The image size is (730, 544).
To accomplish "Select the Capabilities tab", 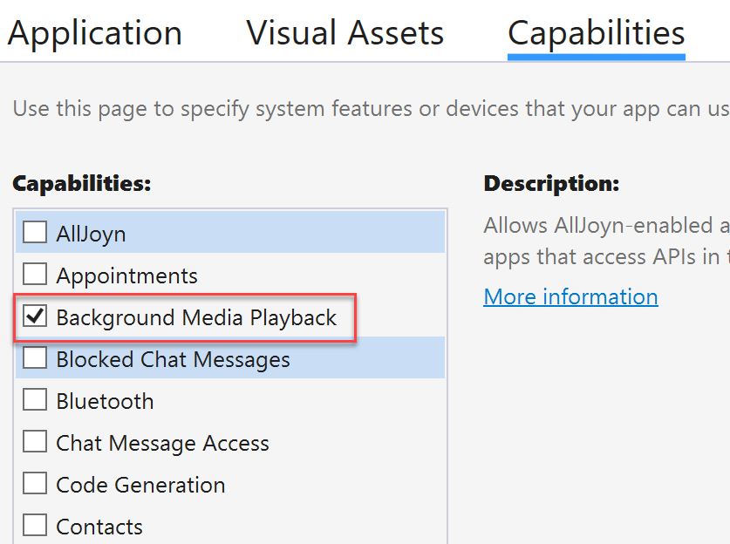I will point(597,33).
